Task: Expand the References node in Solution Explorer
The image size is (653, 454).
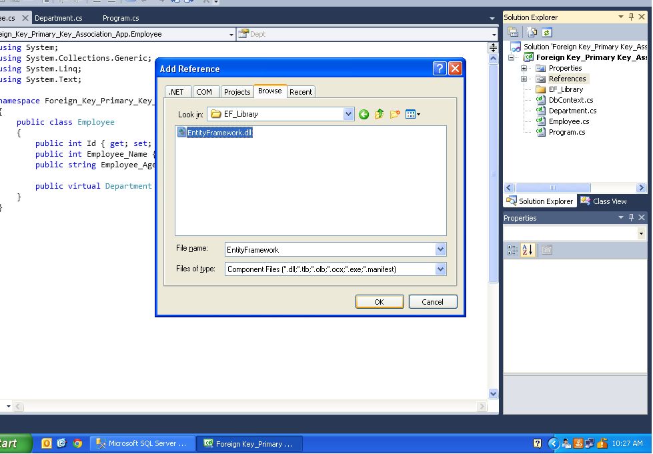Action: [x=524, y=79]
